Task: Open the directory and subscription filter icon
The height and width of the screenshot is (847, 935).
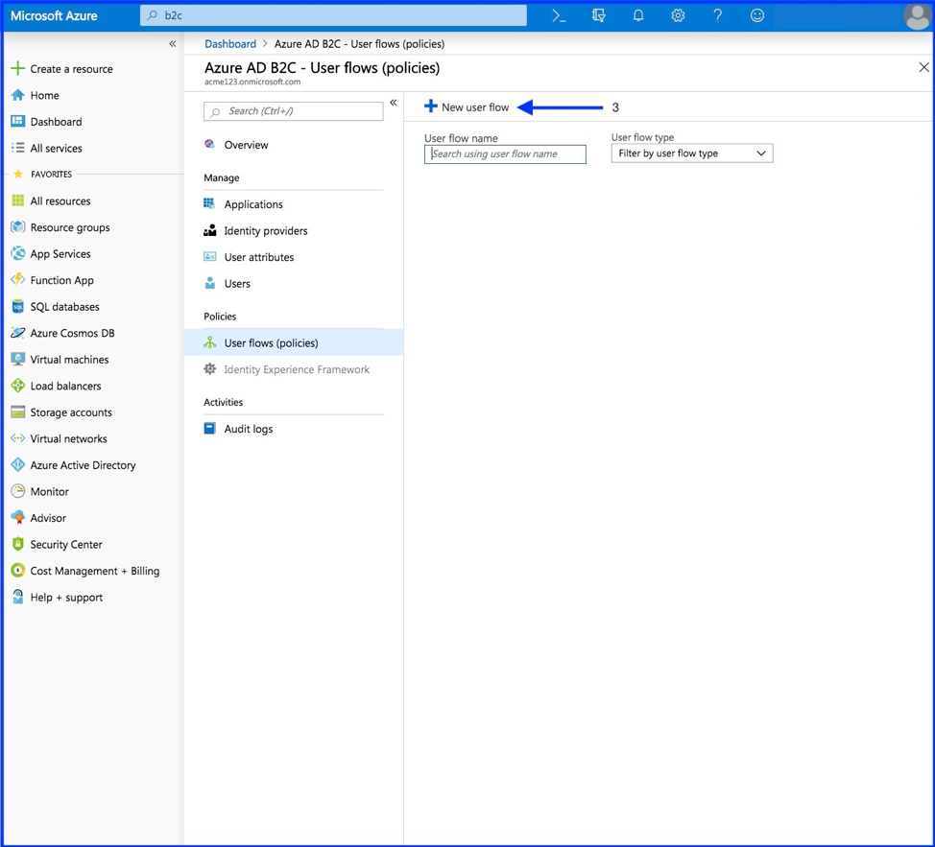Action: (x=599, y=16)
